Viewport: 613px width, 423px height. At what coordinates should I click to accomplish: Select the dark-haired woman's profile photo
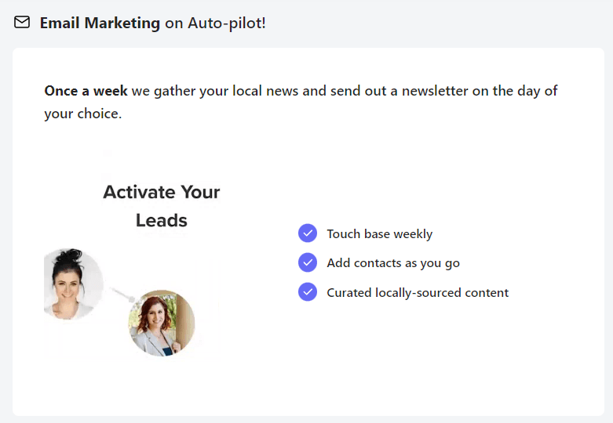[70, 284]
